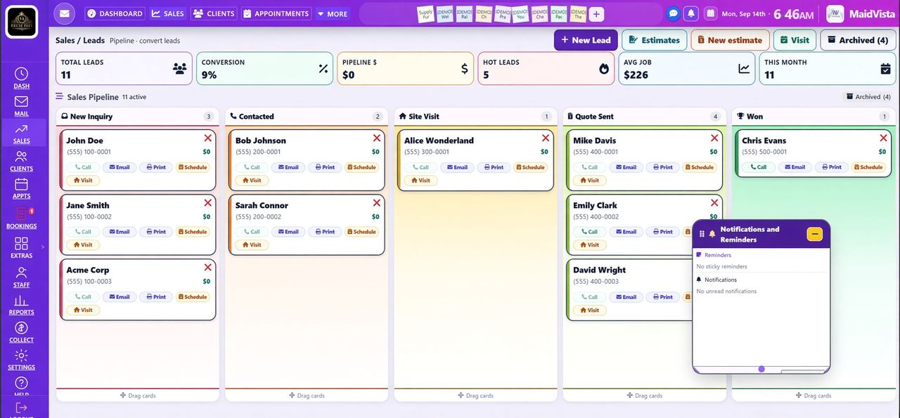This screenshot has height=418, width=900.
Task: Remove Bob Johnson lead with red X
Action: point(377,138)
